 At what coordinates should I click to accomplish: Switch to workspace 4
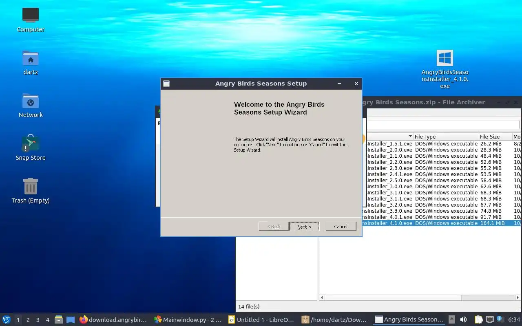[47, 320]
